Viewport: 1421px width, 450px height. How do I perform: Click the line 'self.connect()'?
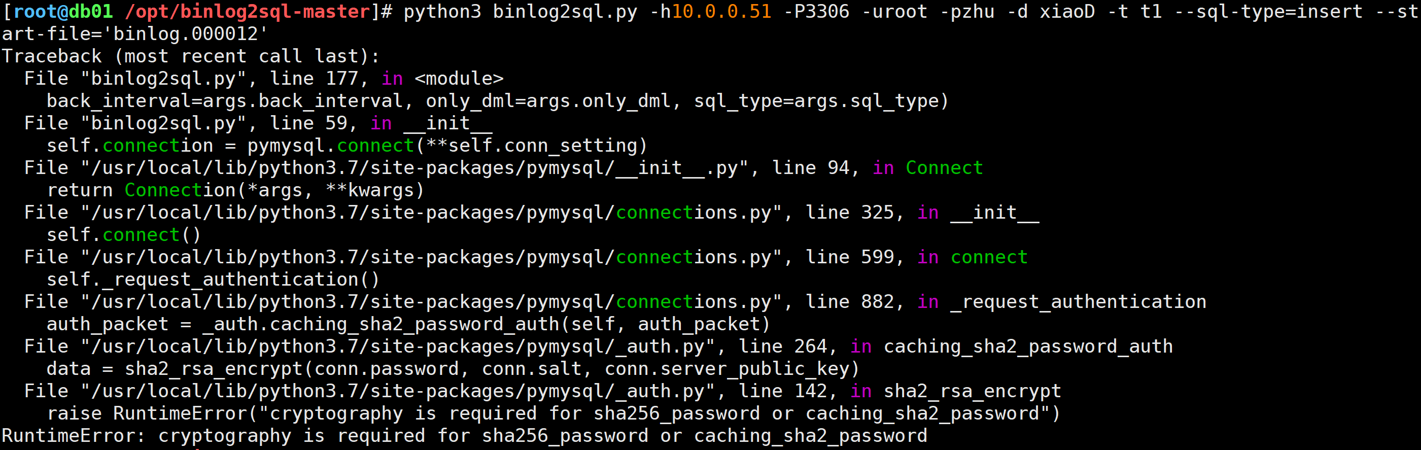[124, 235]
